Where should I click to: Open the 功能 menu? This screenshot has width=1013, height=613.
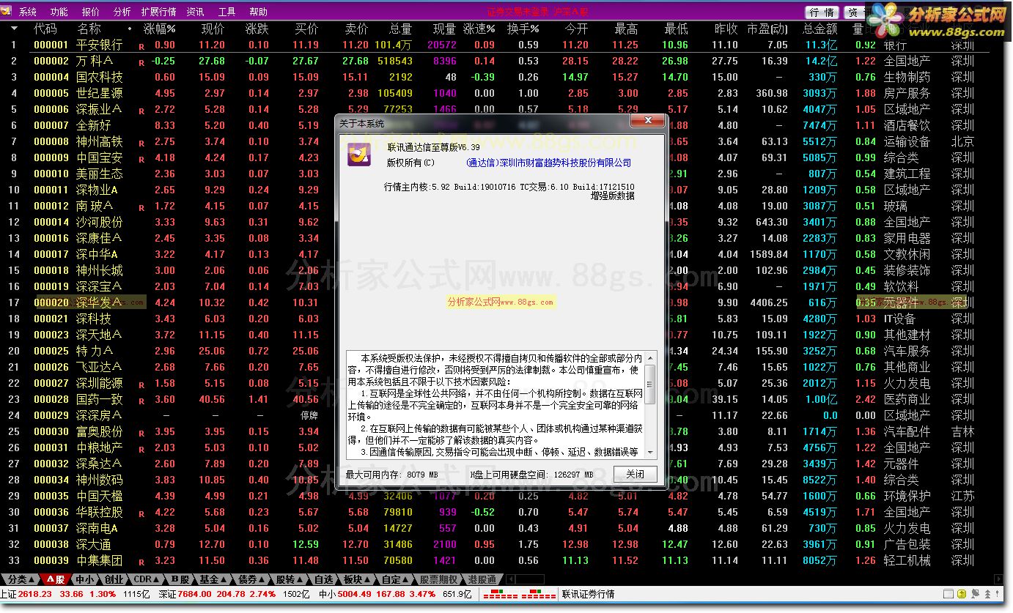point(59,12)
